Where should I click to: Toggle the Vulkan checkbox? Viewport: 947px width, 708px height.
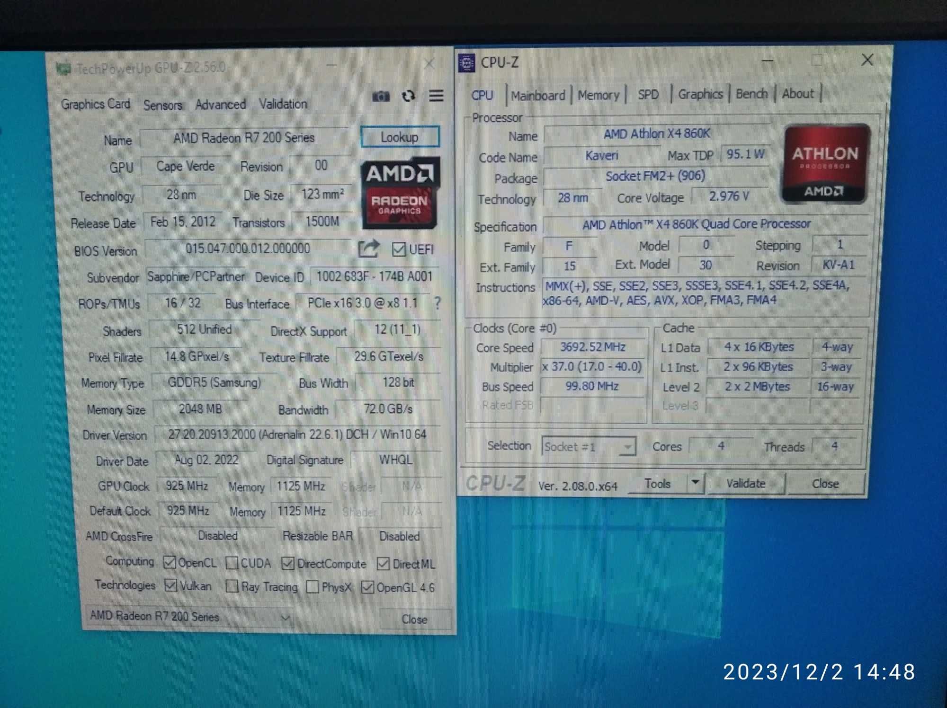tap(170, 585)
